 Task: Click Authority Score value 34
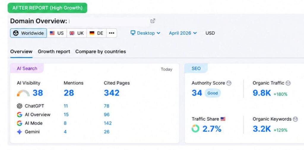pyautogui.click(x=197, y=93)
